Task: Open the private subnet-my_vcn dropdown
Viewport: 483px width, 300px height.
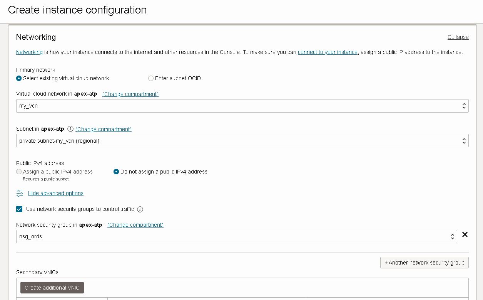Action: click(x=242, y=141)
